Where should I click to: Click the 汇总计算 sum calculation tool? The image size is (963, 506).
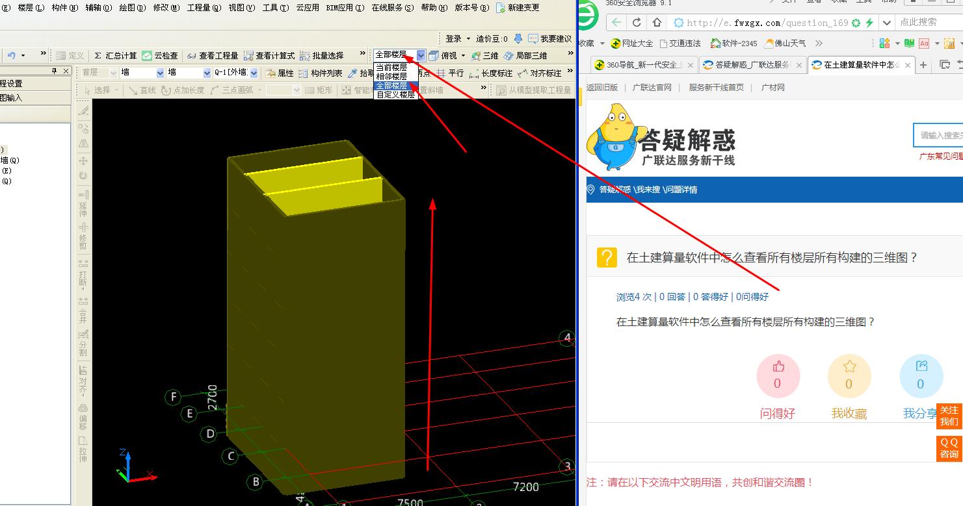[x=115, y=56]
